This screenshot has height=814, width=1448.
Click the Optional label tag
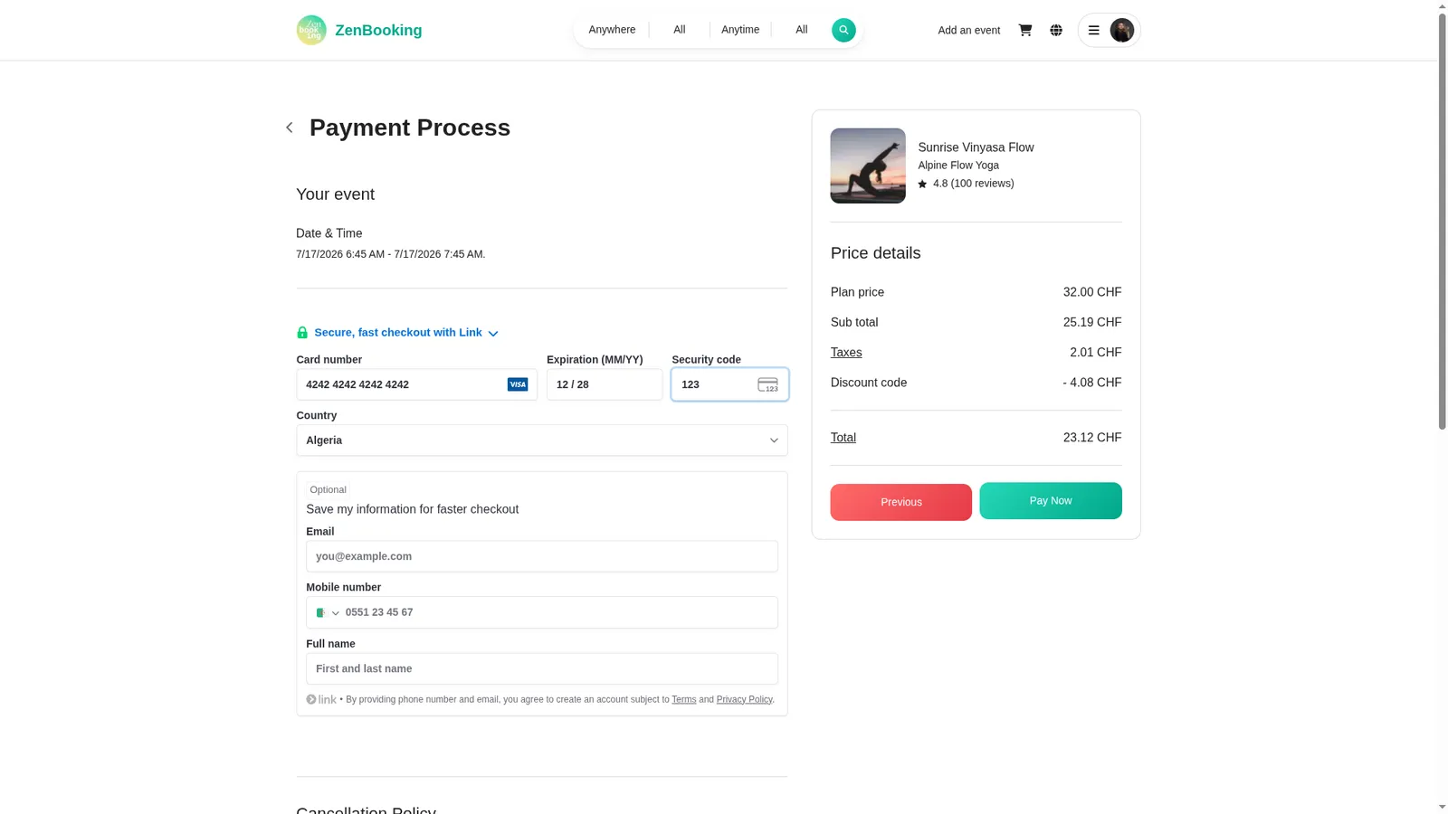(328, 489)
